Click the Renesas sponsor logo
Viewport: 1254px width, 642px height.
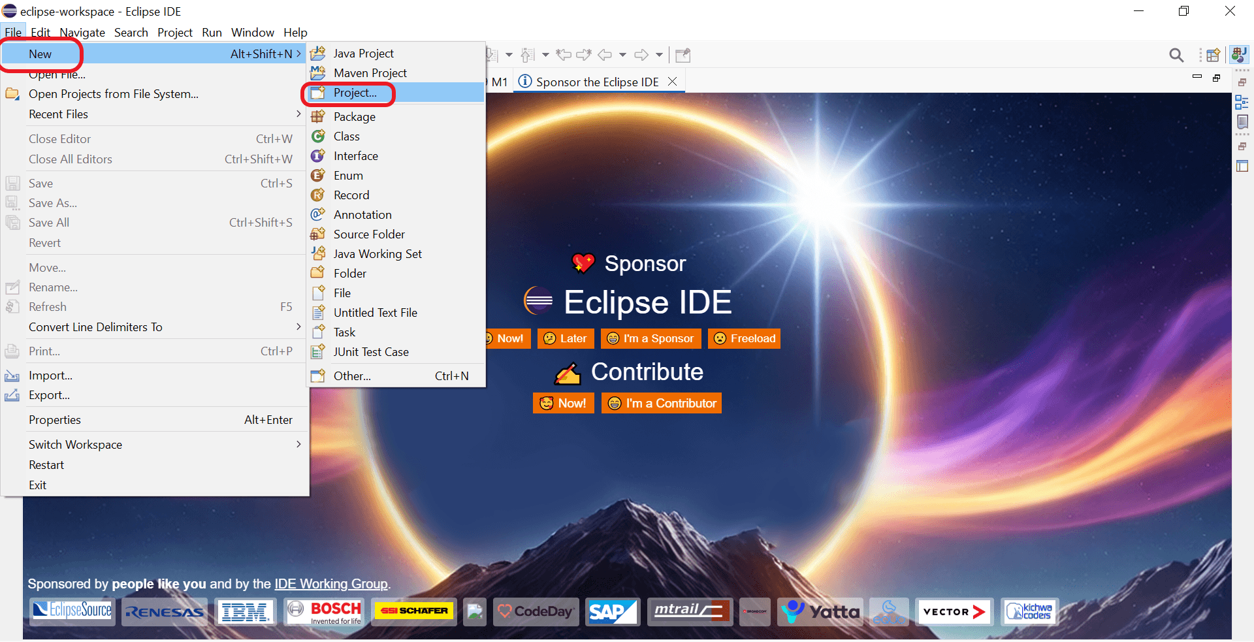click(165, 612)
